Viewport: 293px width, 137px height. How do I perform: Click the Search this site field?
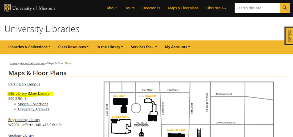[257, 8]
